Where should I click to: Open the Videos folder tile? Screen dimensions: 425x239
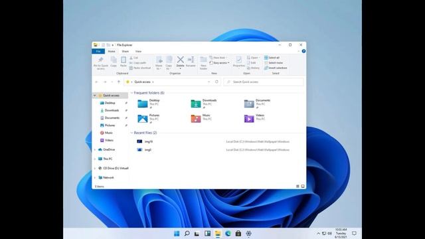[x=254, y=118]
